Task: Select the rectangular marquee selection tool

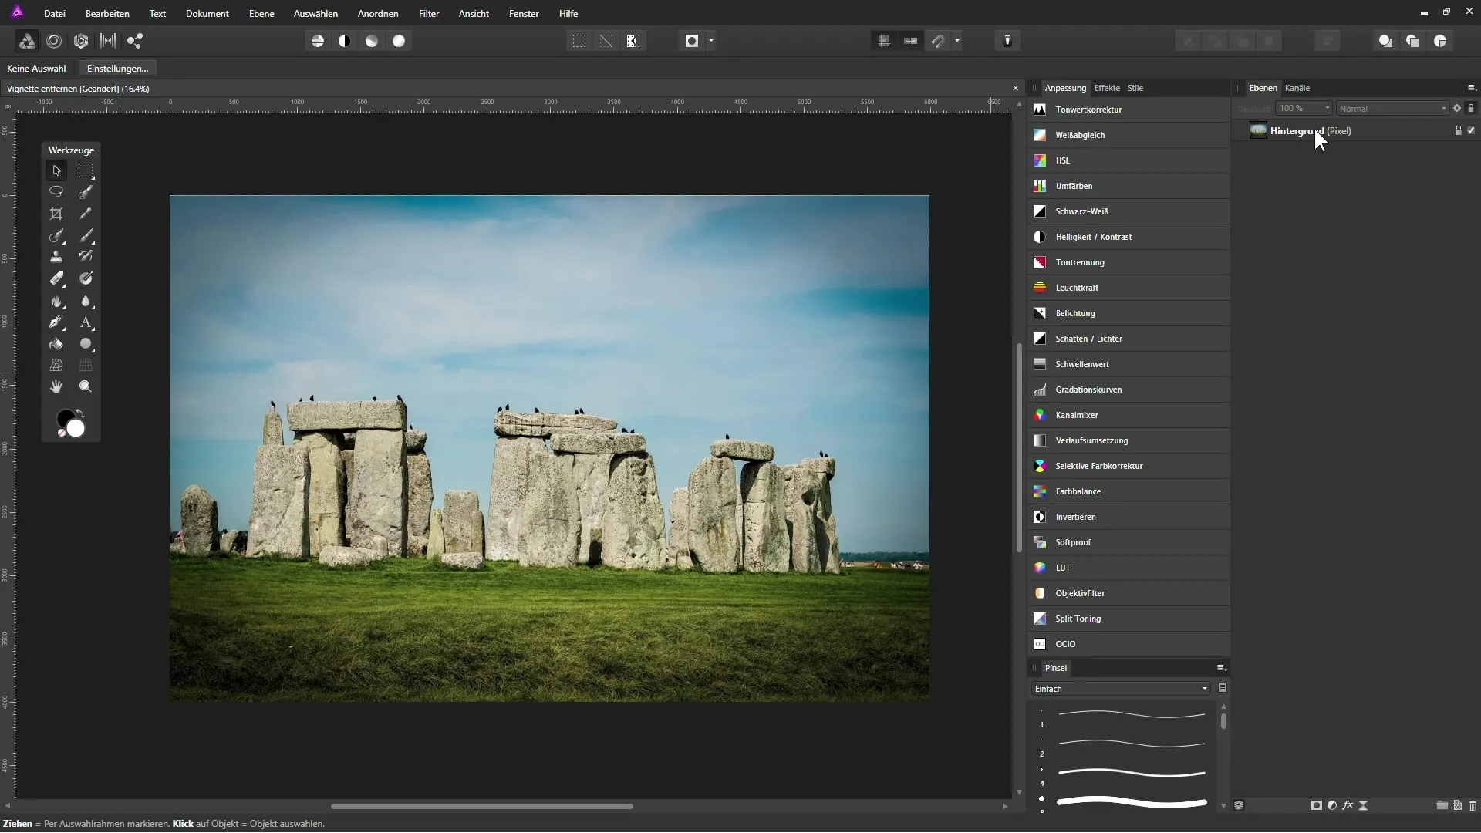Action: [x=86, y=170]
